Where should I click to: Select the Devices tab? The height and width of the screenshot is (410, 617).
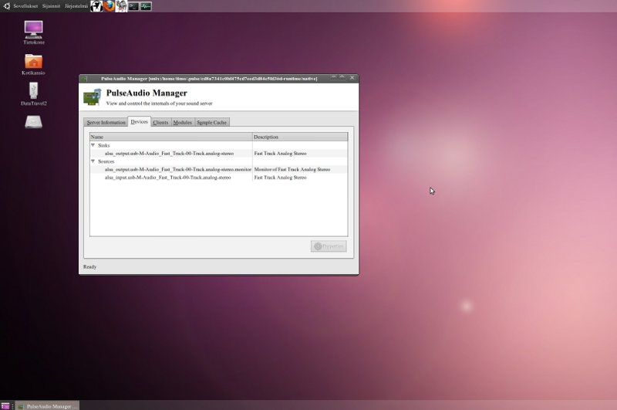(x=140, y=122)
